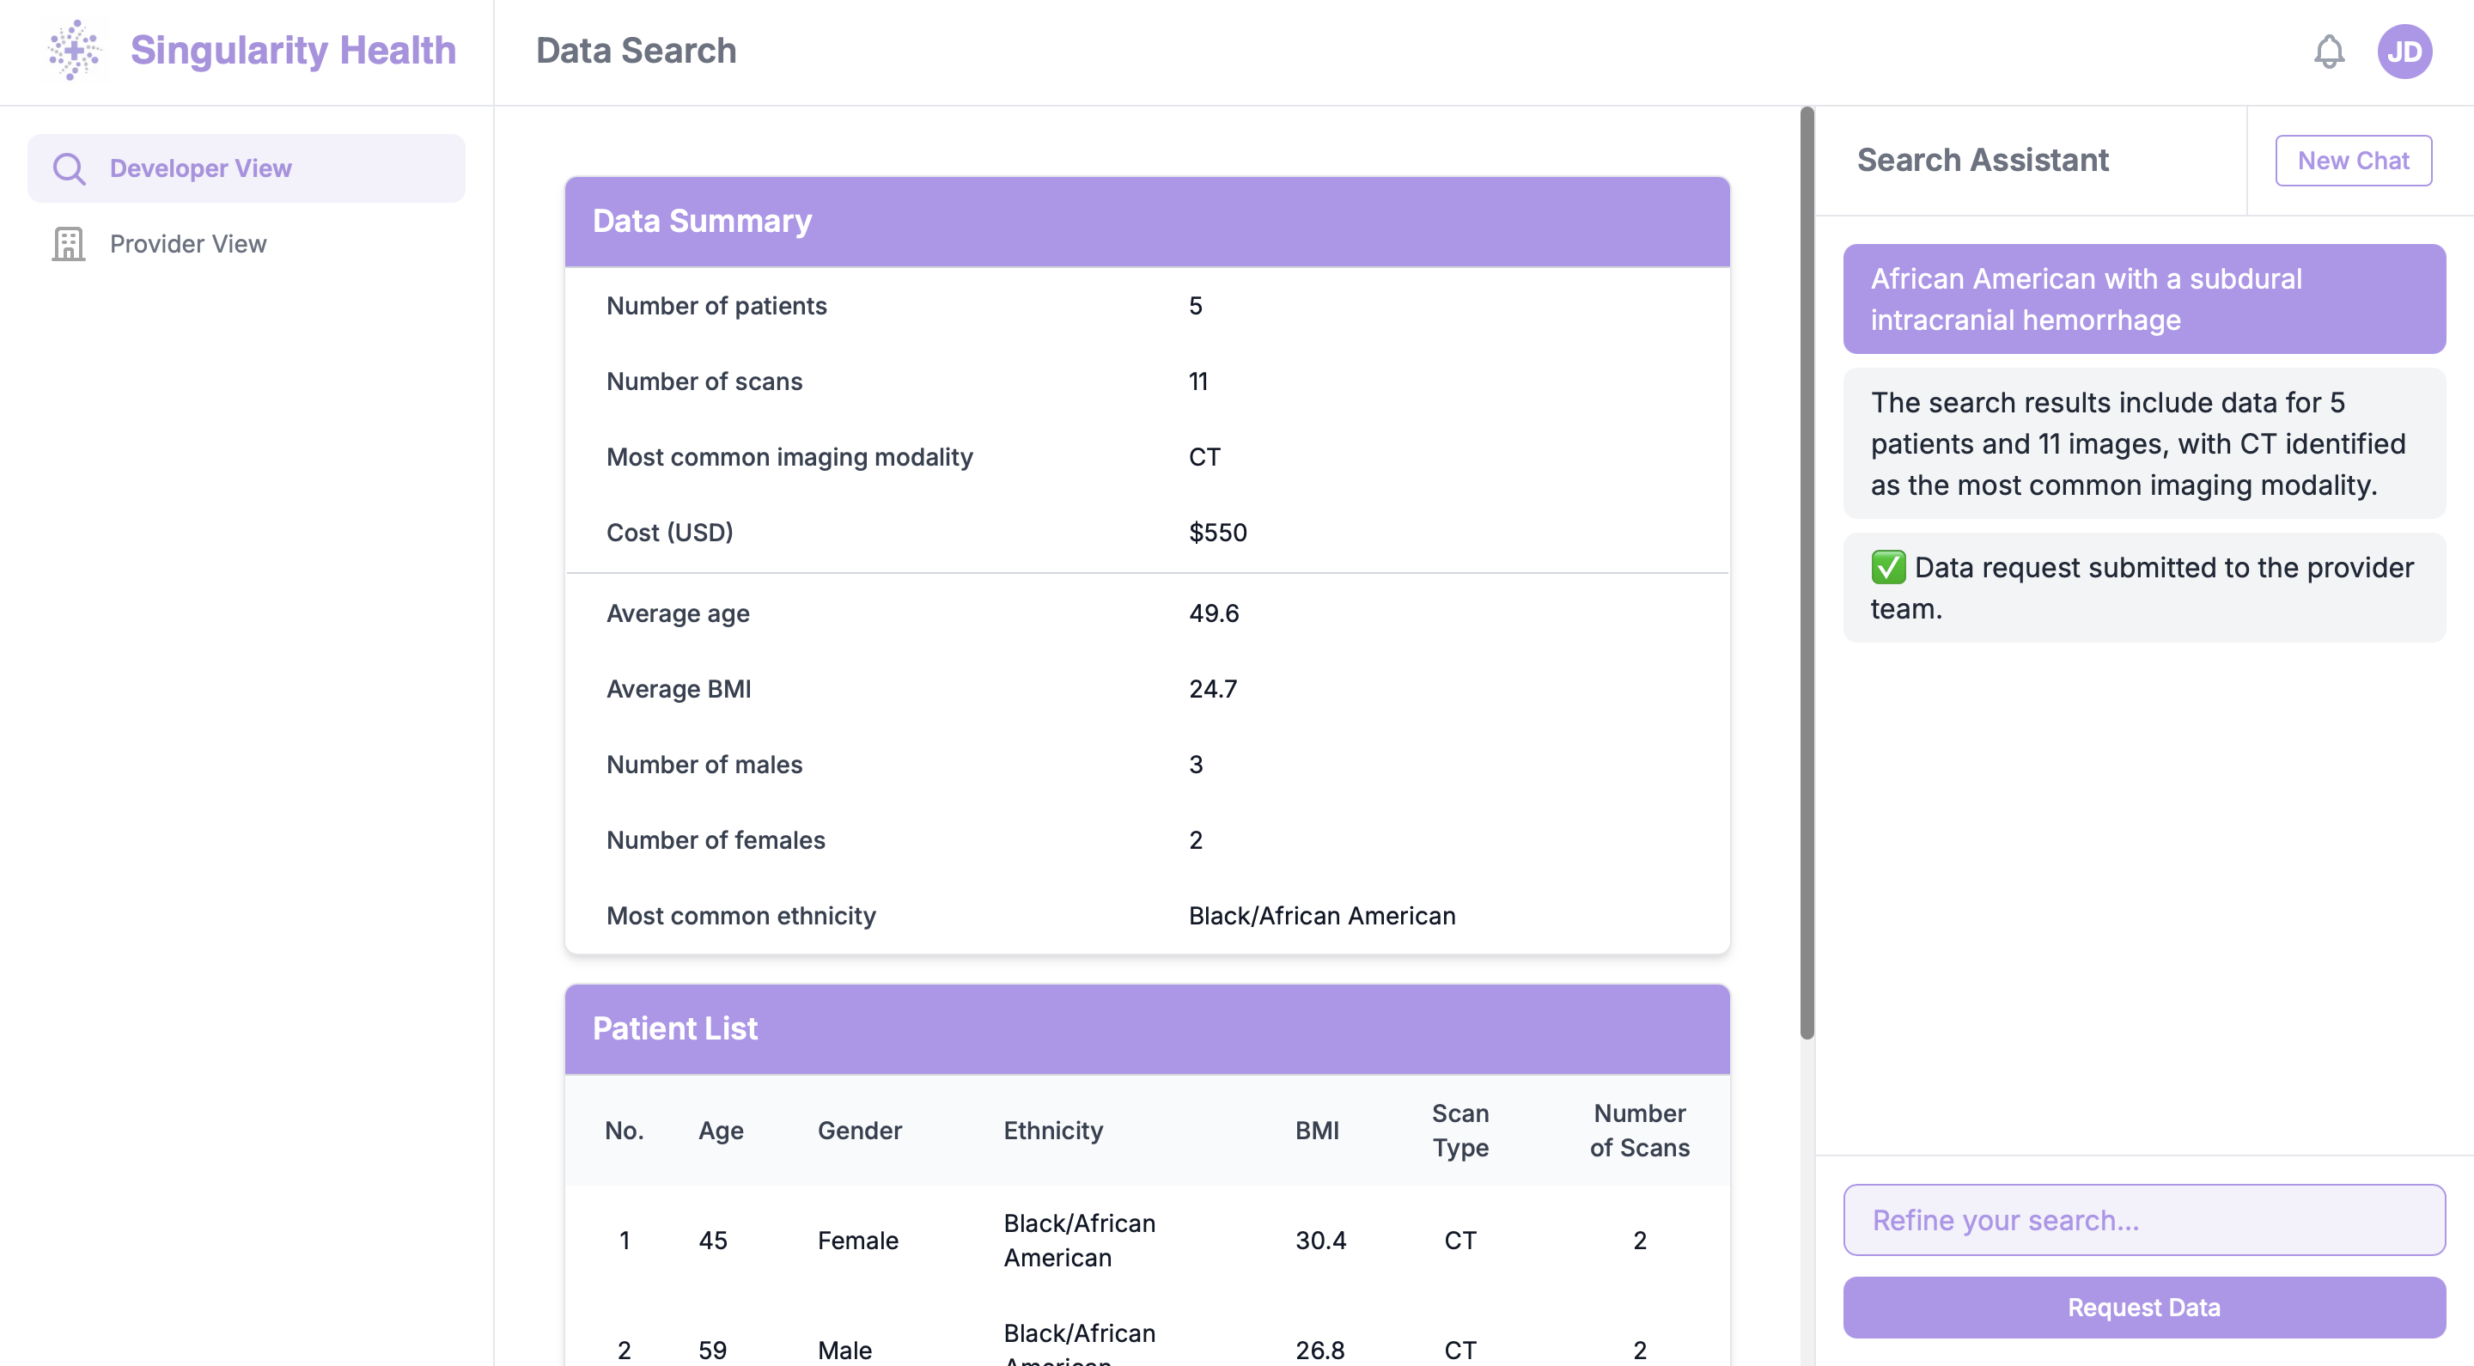This screenshot has width=2474, height=1366.
Task: Click the Cost (USD) label
Action: (669, 532)
